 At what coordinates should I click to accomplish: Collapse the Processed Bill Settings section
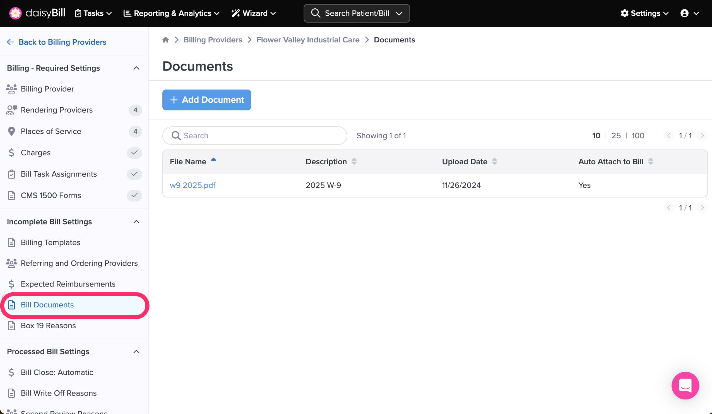[136, 351]
